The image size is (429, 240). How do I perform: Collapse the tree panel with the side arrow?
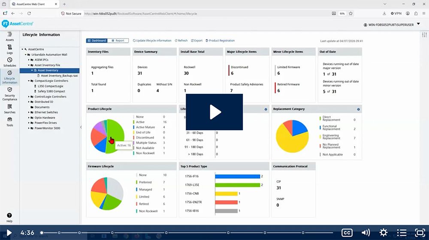click(81, 127)
